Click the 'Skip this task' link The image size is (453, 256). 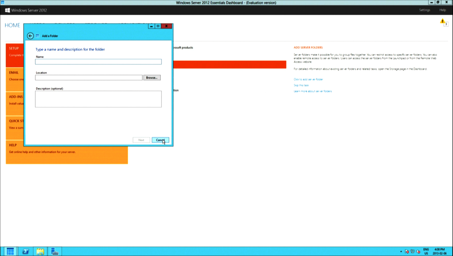pyautogui.click(x=301, y=85)
